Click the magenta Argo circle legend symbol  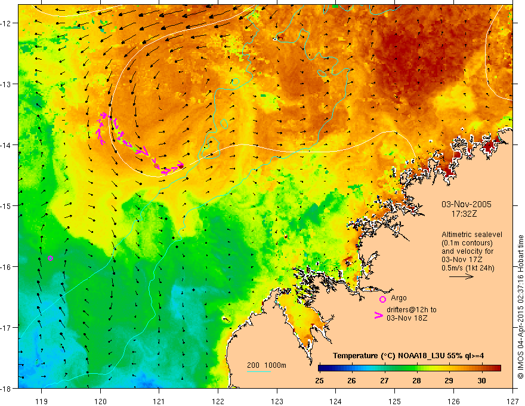click(382, 299)
